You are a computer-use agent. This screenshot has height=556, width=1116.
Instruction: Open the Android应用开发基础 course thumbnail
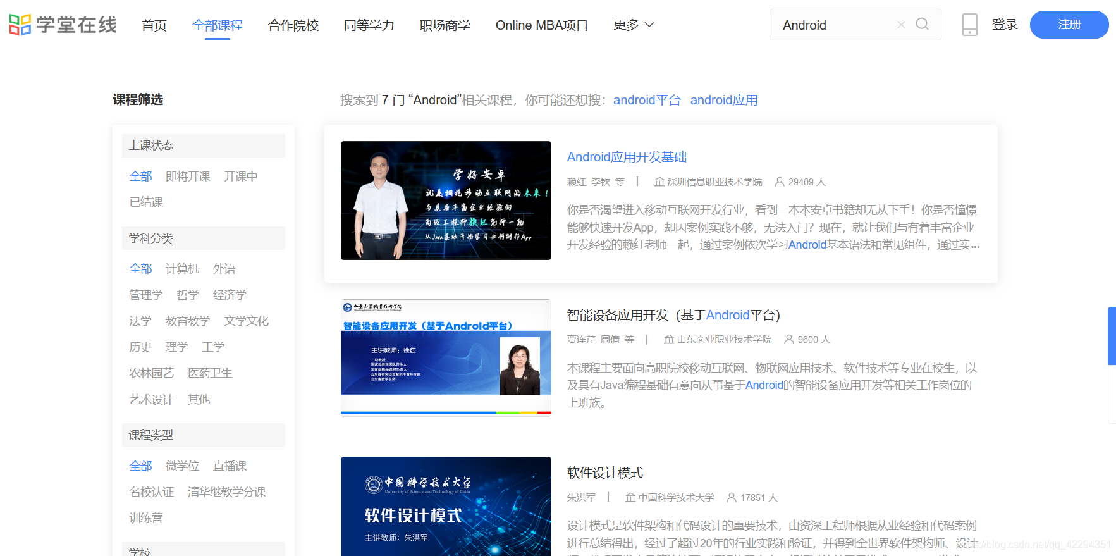446,201
